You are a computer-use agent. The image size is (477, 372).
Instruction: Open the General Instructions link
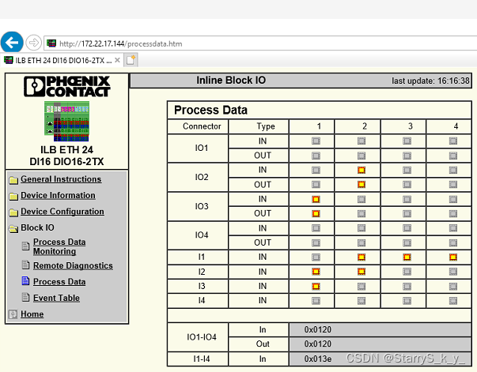61,179
